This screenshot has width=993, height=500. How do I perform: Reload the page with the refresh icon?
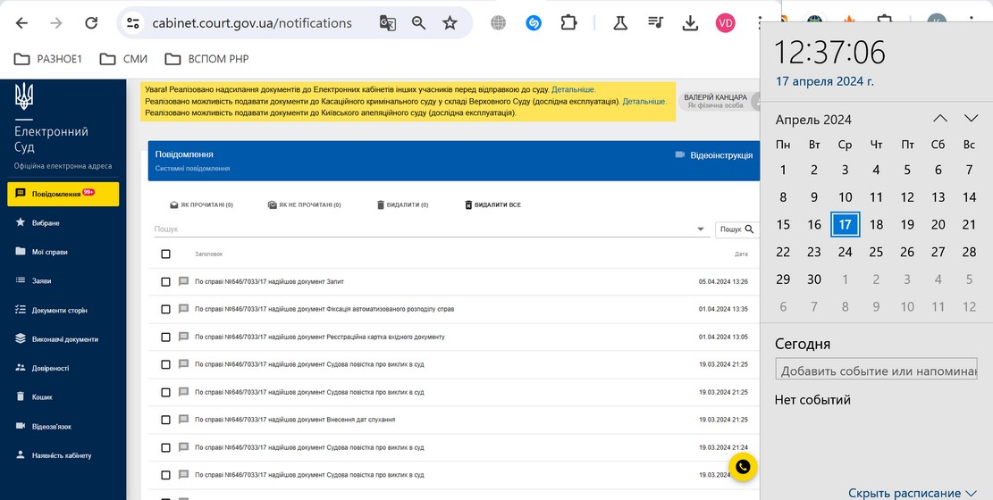click(x=91, y=23)
